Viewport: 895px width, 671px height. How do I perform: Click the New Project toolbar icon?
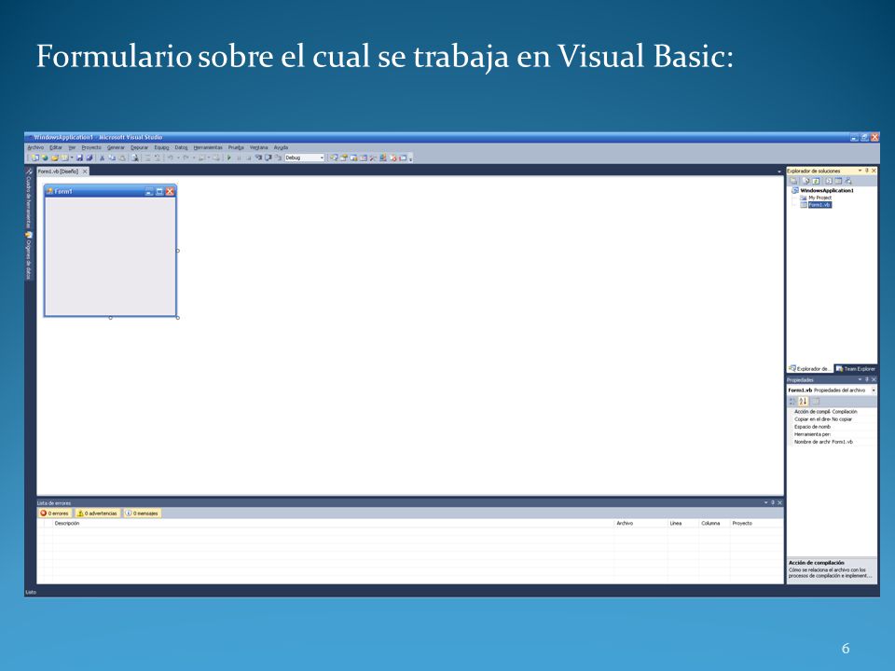point(34,157)
